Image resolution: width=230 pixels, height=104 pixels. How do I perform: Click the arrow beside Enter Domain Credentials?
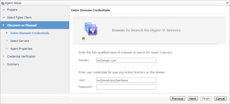point(7,33)
